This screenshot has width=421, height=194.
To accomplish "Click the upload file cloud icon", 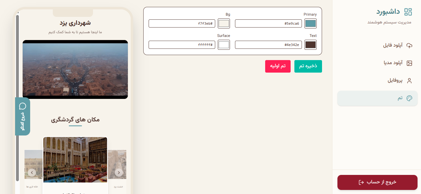I will pyautogui.click(x=409, y=46).
